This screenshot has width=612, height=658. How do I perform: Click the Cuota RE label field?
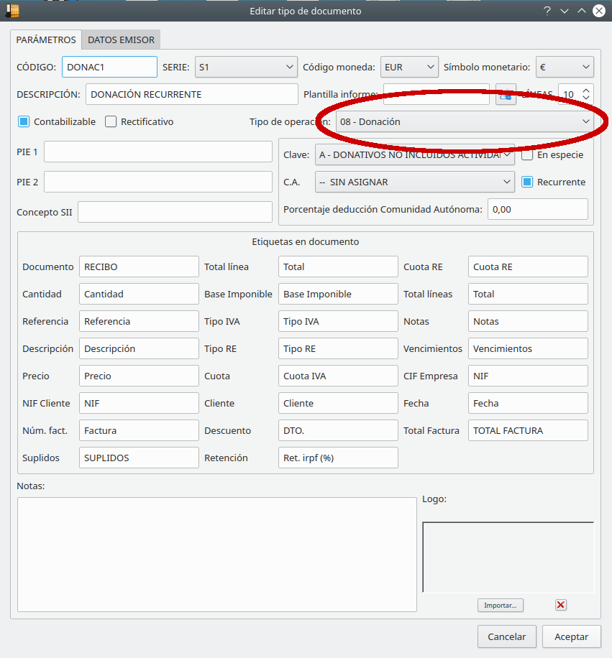(x=528, y=267)
